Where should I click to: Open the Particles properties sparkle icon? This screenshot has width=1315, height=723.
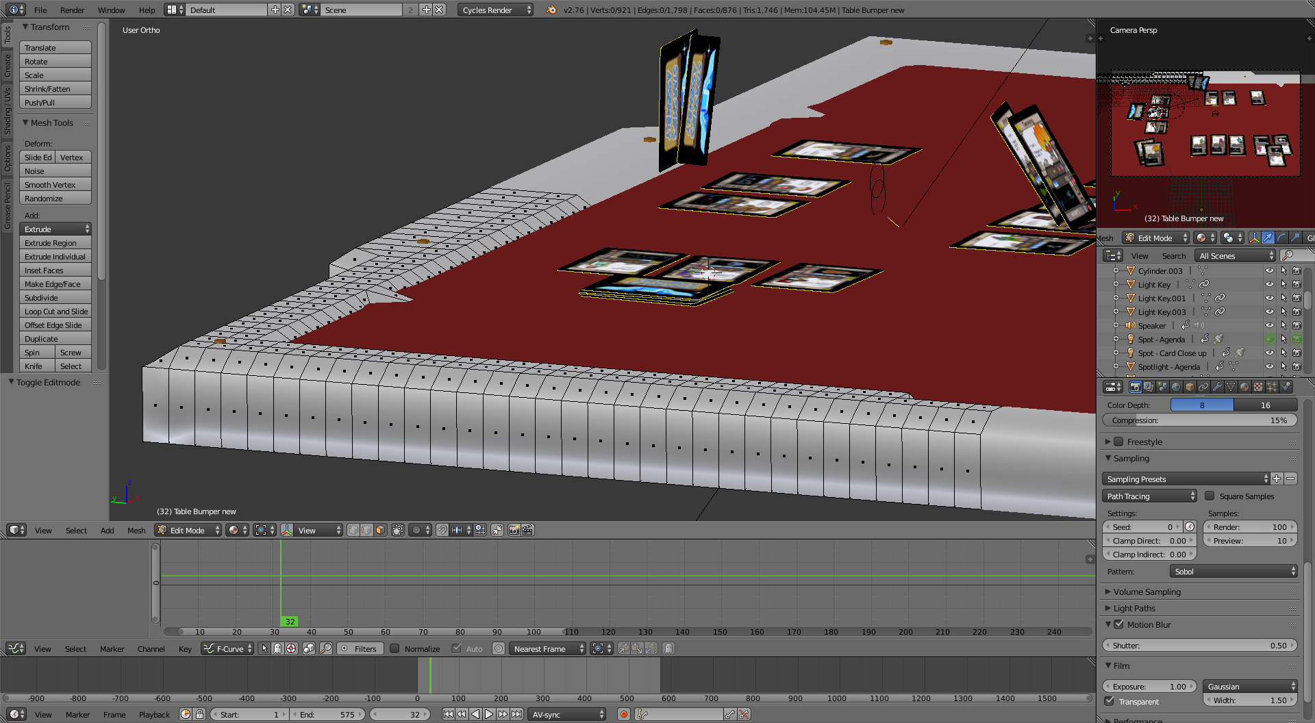1272,387
